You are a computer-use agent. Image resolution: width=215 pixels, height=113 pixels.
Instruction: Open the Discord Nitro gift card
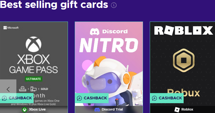pos(109,67)
